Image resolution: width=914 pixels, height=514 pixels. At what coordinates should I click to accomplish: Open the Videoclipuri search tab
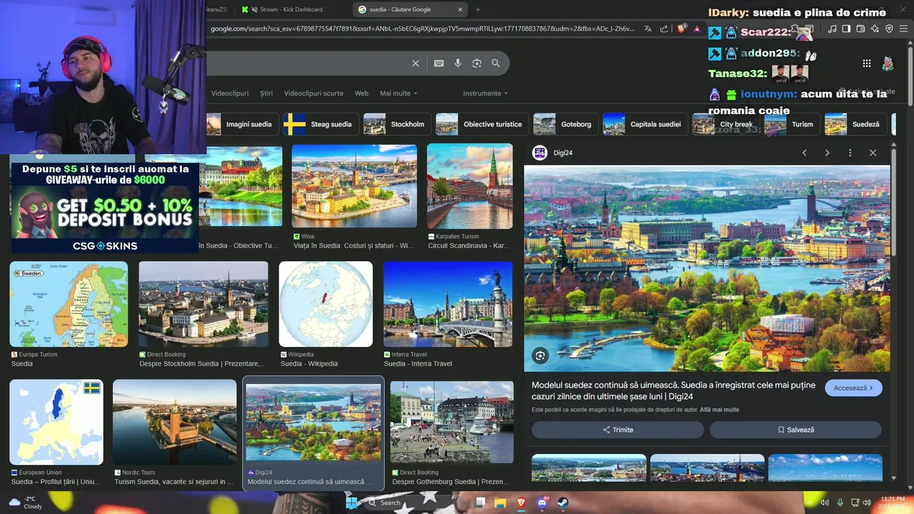pos(230,94)
